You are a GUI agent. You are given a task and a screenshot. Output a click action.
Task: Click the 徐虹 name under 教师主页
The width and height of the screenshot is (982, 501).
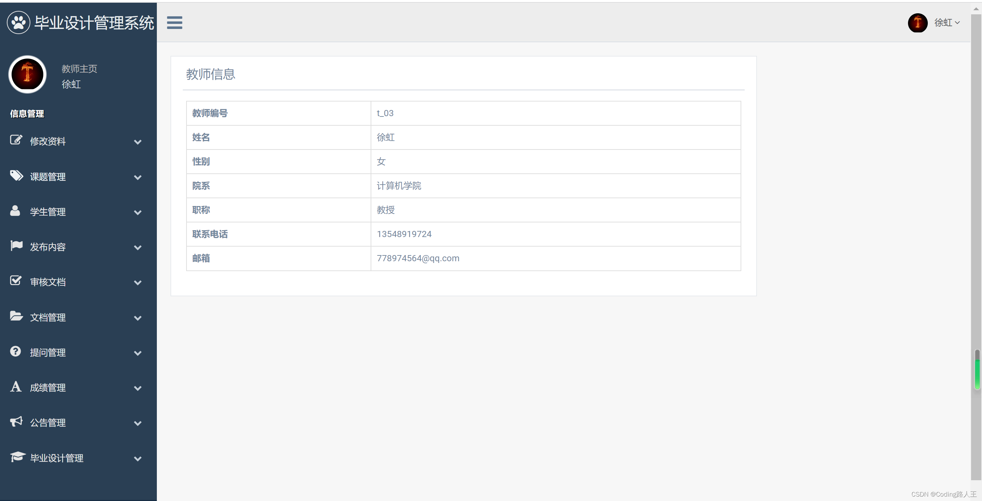click(71, 84)
